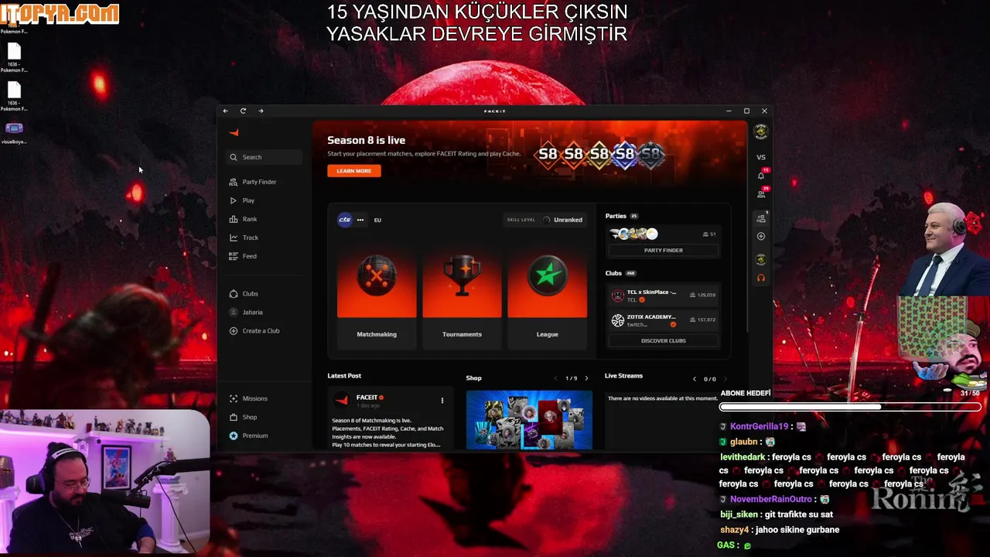Click the team avatar in the right bar party panel
990x557 pixels.
761,260
